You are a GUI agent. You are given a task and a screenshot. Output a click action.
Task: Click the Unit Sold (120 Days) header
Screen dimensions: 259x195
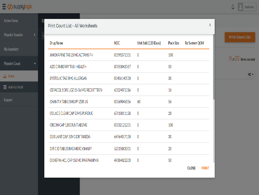pyautogui.click(x=149, y=43)
